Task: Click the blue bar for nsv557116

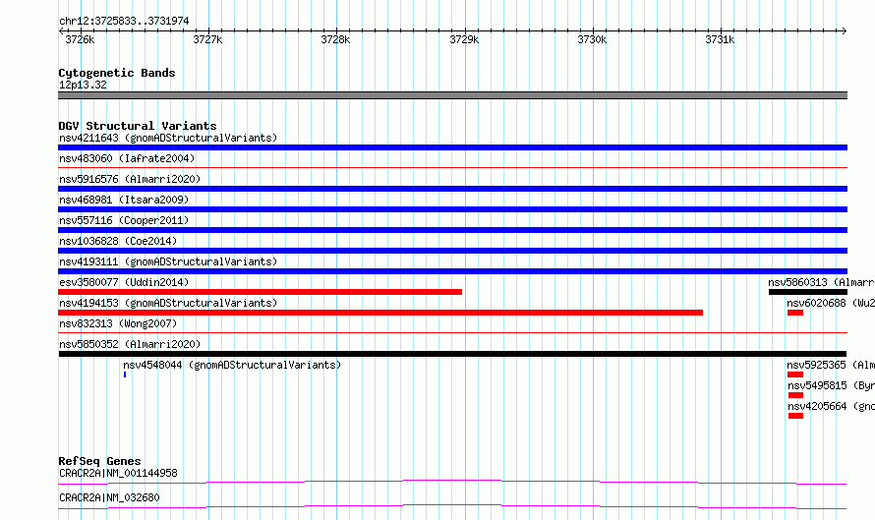Action: [452, 230]
